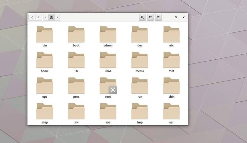The image size is (247, 143).
Task: Select the lib folder icon
Action: pos(76,60)
